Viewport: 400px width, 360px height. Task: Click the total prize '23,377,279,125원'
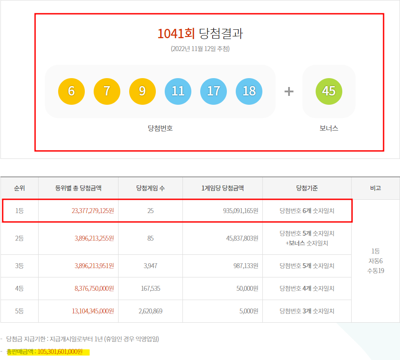click(x=93, y=211)
